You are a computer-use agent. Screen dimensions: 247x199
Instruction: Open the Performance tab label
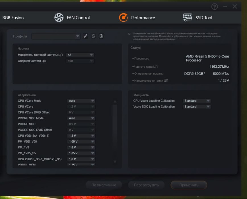point(143,18)
